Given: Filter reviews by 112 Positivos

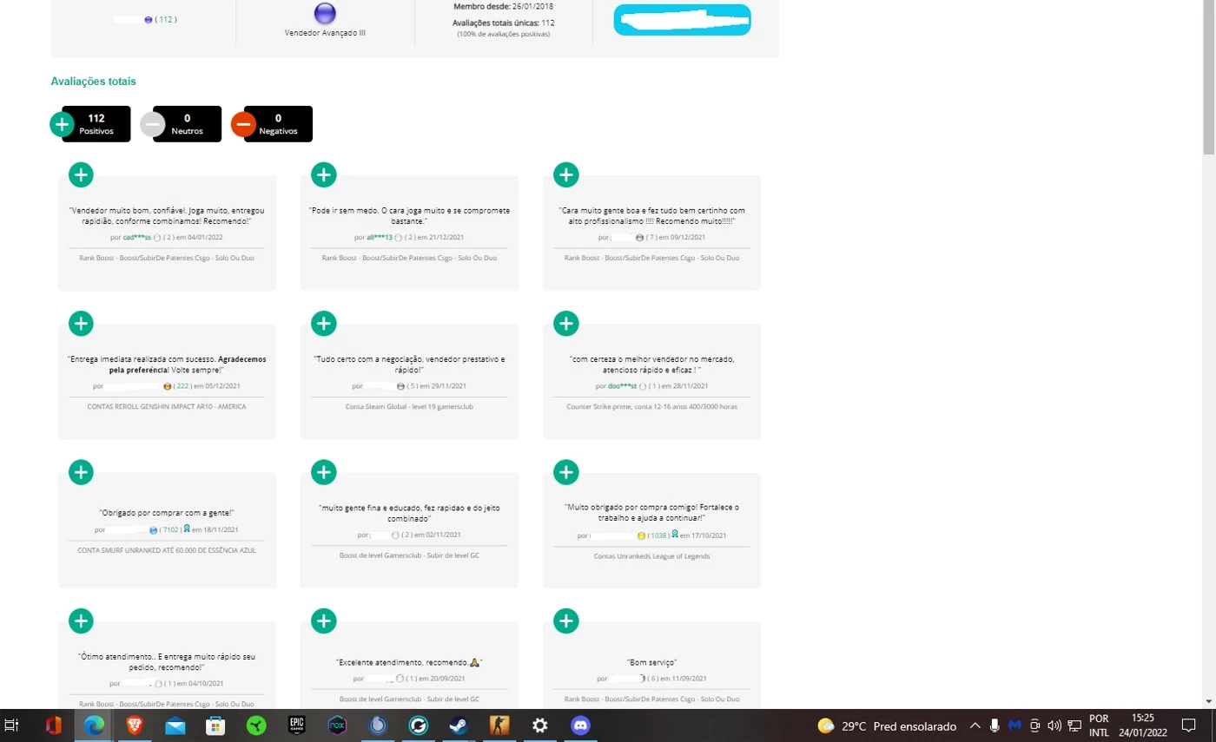Looking at the screenshot, I should tap(96, 124).
